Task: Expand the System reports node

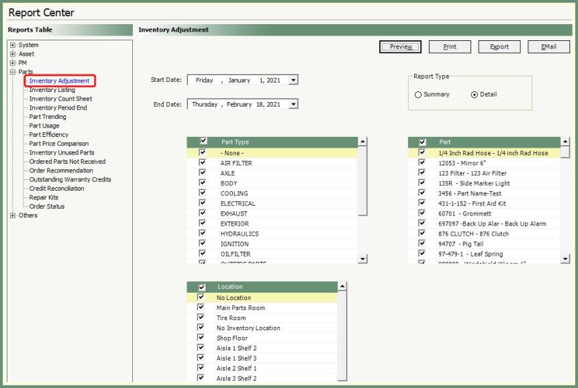Action: pyautogui.click(x=13, y=45)
